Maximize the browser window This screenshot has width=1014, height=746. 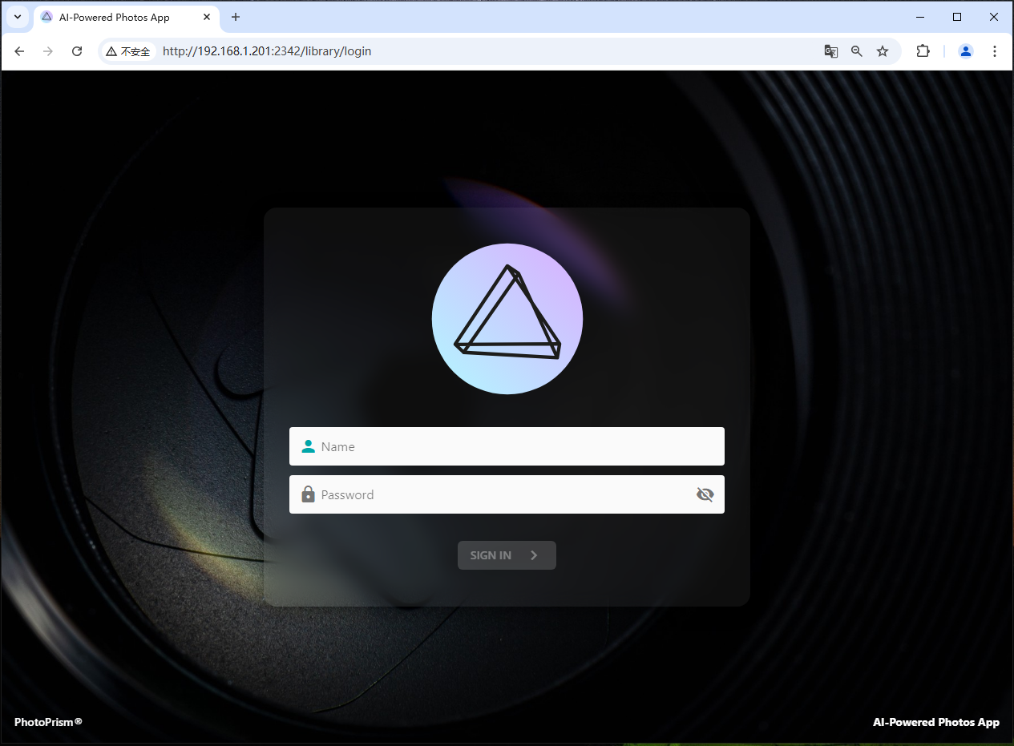pos(957,17)
